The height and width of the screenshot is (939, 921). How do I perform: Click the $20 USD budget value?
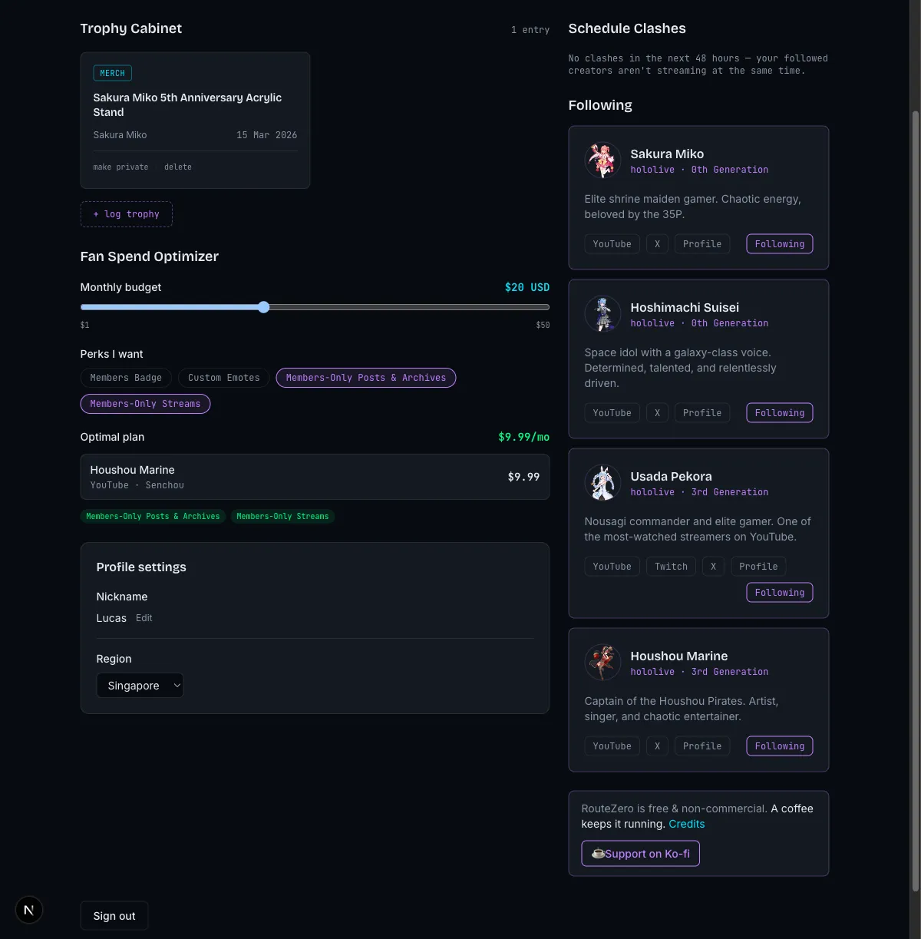[x=527, y=287]
